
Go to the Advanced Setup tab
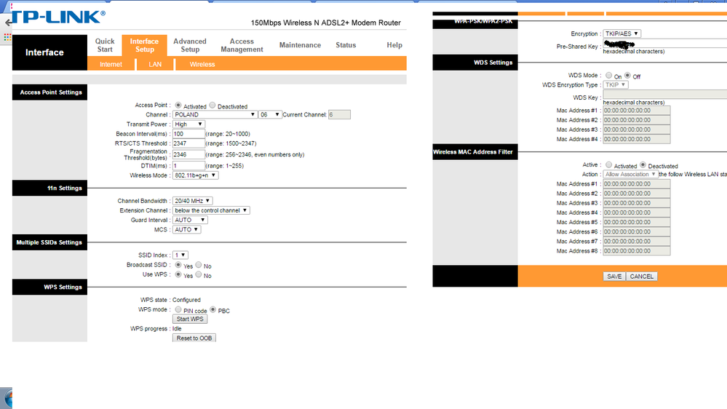coord(190,45)
